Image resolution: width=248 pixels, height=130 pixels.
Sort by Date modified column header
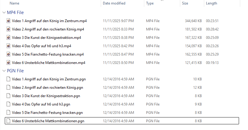coord(114,3)
